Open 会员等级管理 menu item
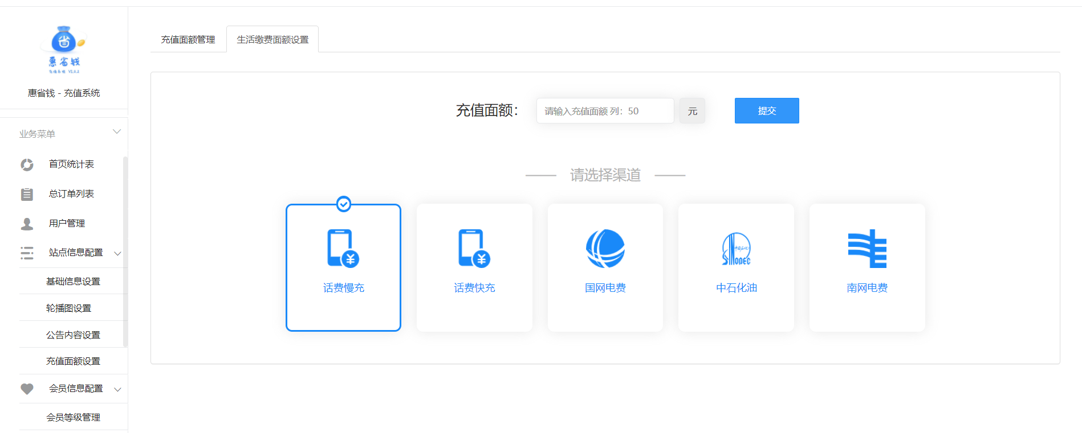The height and width of the screenshot is (433, 1082). pyautogui.click(x=73, y=417)
